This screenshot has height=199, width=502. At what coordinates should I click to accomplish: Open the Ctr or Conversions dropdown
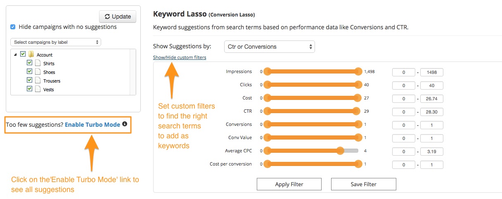(x=269, y=47)
